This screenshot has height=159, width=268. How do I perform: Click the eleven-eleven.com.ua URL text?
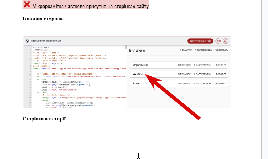pos(46,41)
